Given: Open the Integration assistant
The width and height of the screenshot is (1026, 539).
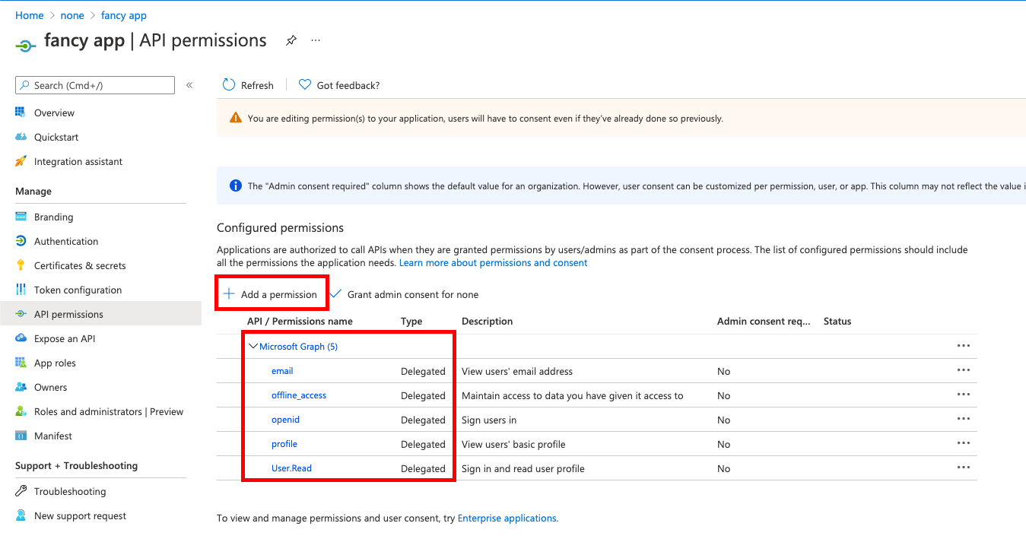Looking at the screenshot, I should (x=78, y=161).
